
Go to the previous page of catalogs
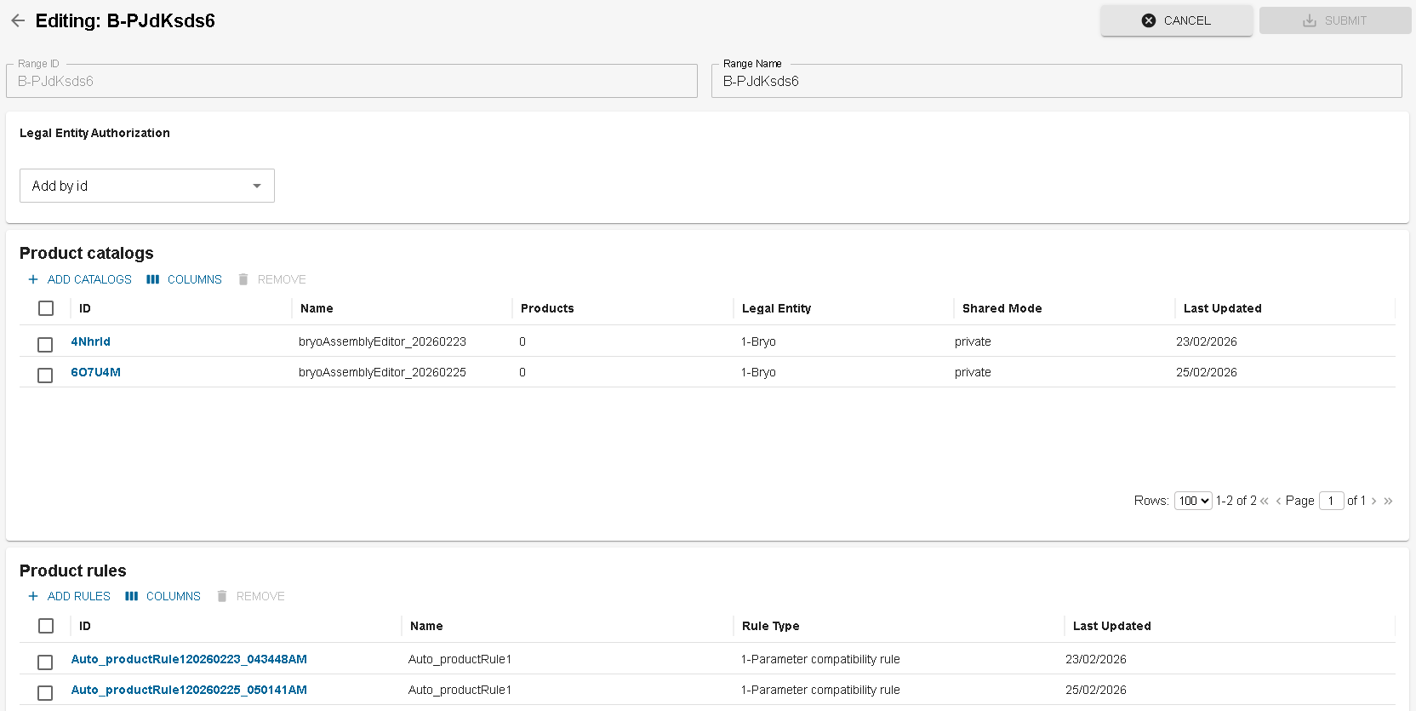pos(1278,501)
